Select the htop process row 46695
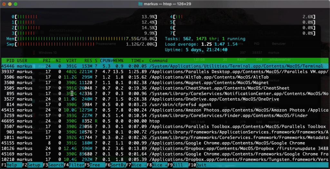This screenshot has height=169, width=330. [165, 121]
